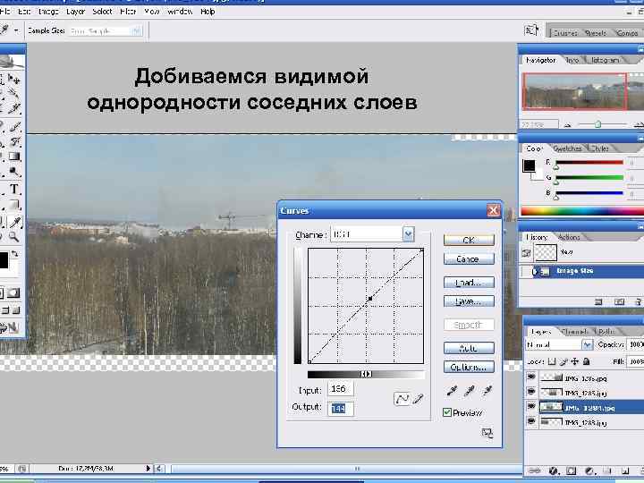Pick the white point eyedropper in Curves
Viewport: 644px width, 483px height.
(x=487, y=391)
